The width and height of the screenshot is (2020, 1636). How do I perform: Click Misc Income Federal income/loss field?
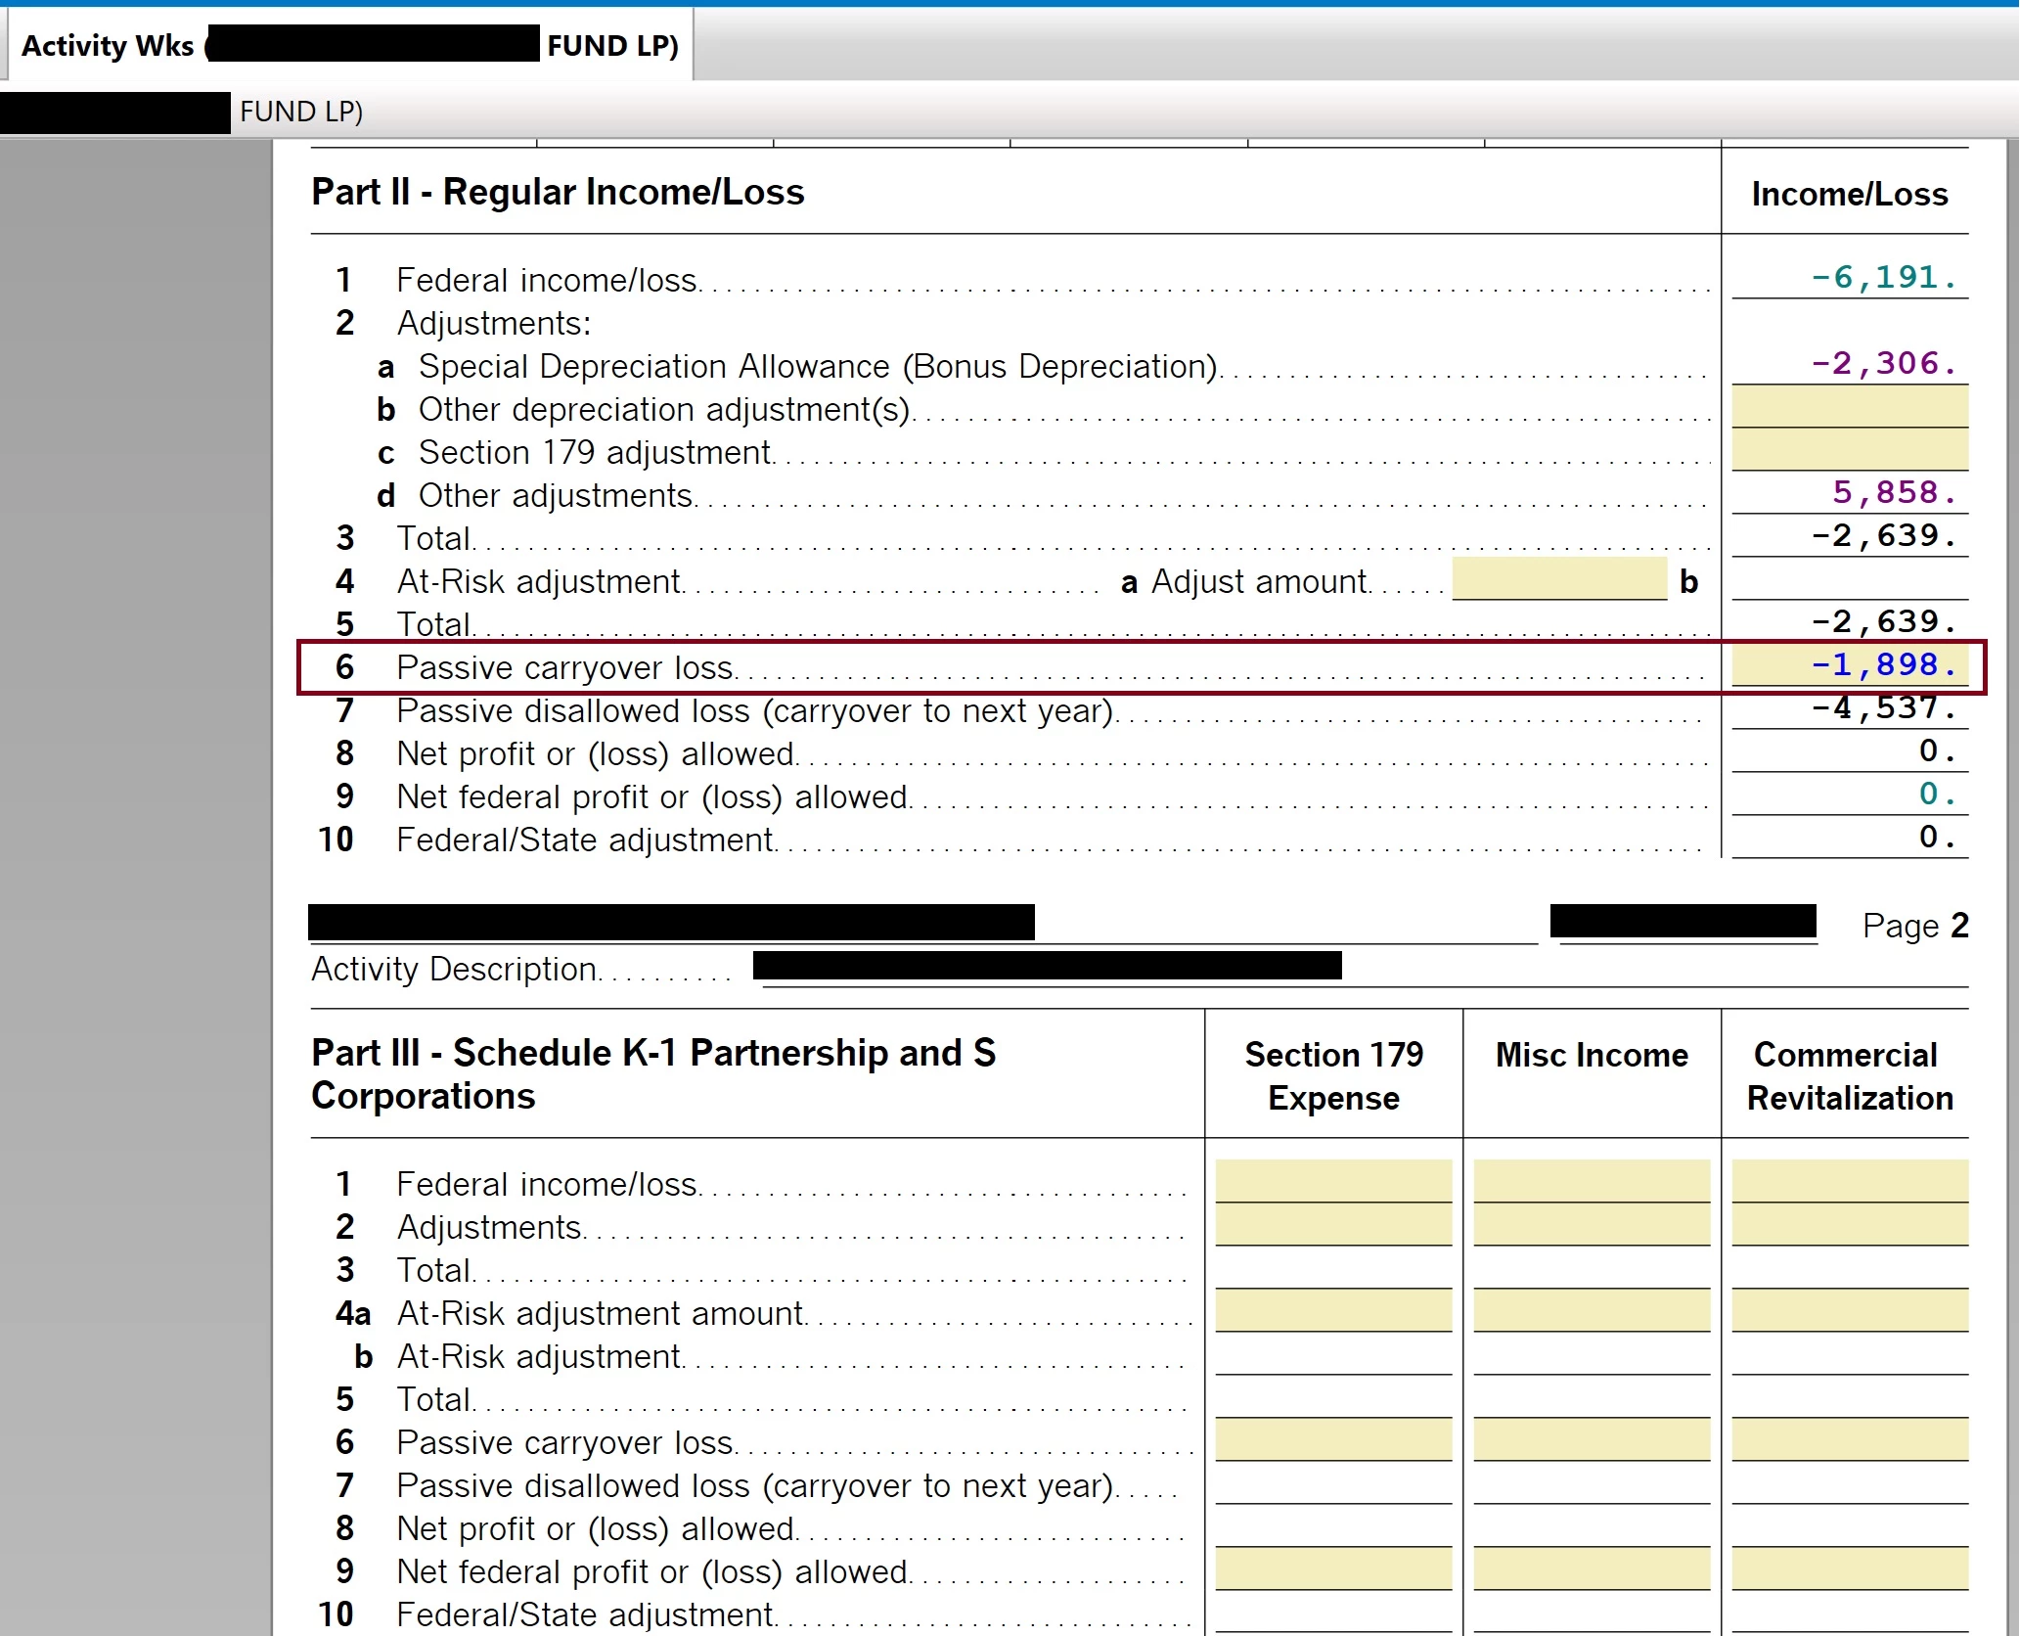1591,1181
